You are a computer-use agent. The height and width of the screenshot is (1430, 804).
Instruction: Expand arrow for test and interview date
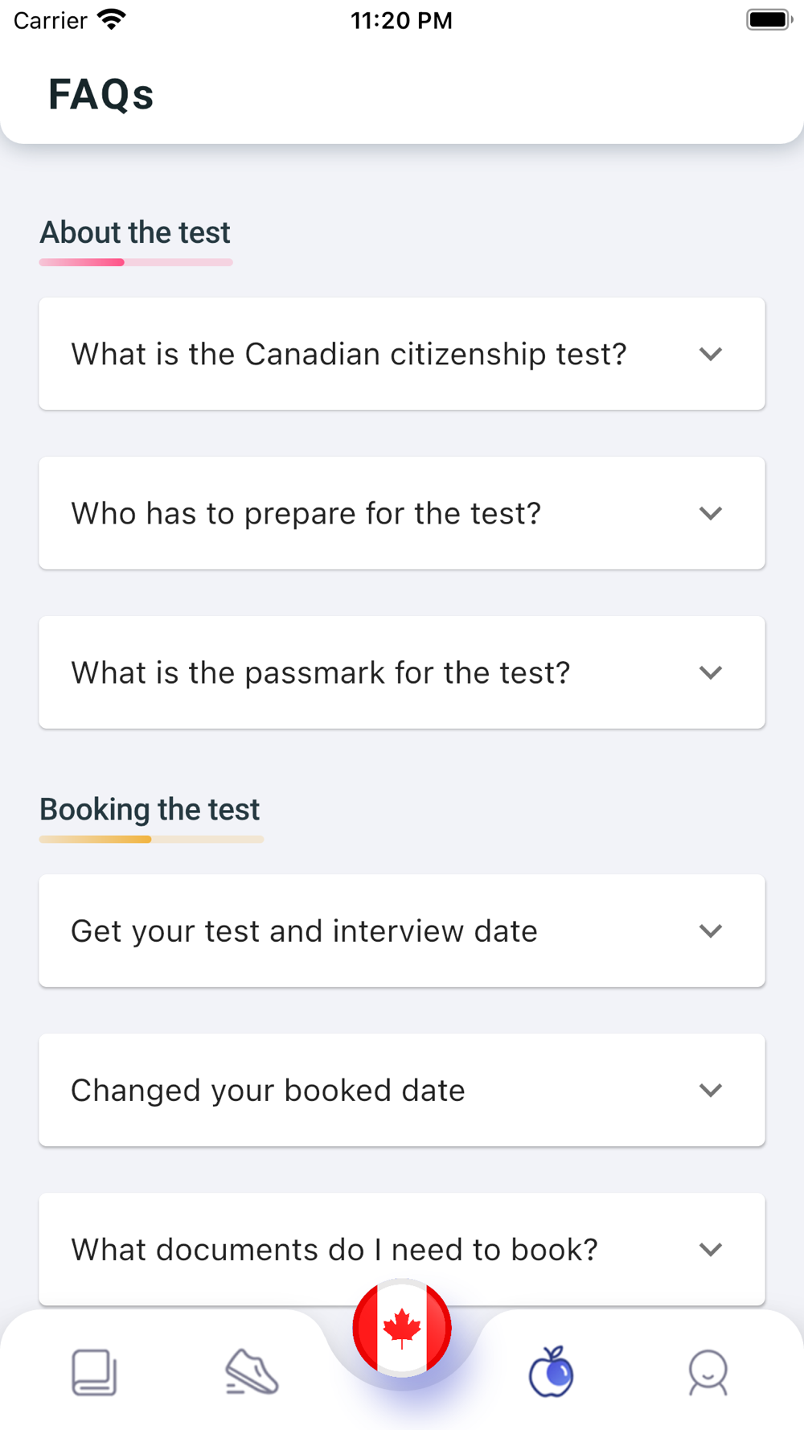click(x=711, y=931)
